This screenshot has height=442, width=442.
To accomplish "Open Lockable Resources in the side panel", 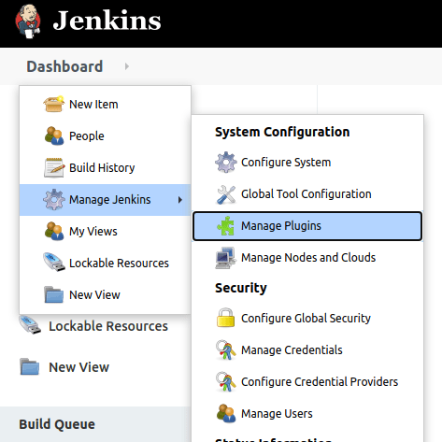I will pos(108,326).
